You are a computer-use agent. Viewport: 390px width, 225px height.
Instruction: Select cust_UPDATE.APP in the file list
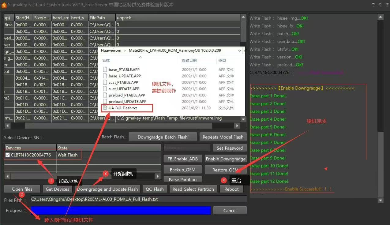124,89
